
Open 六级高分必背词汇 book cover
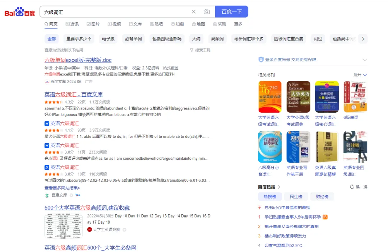pyautogui.click(x=270, y=147)
